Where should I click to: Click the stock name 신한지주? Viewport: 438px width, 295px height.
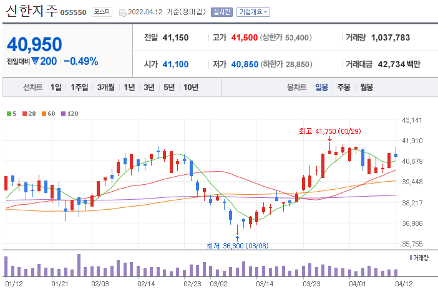click(x=32, y=11)
